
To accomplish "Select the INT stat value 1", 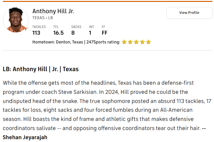I will (90, 33).
